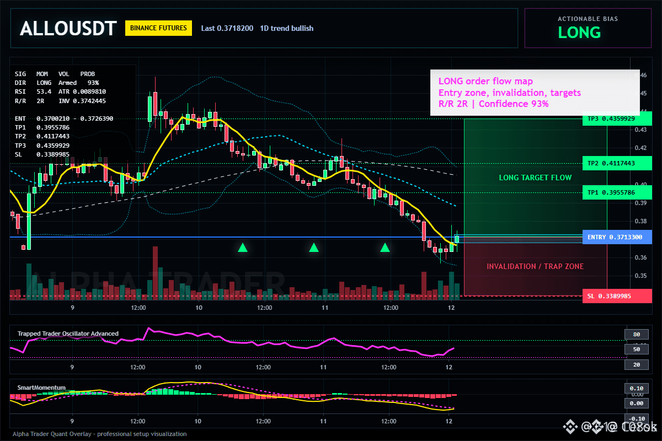Click date label 9 on main chart time axis

pyautogui.click(x=72, y=308)
